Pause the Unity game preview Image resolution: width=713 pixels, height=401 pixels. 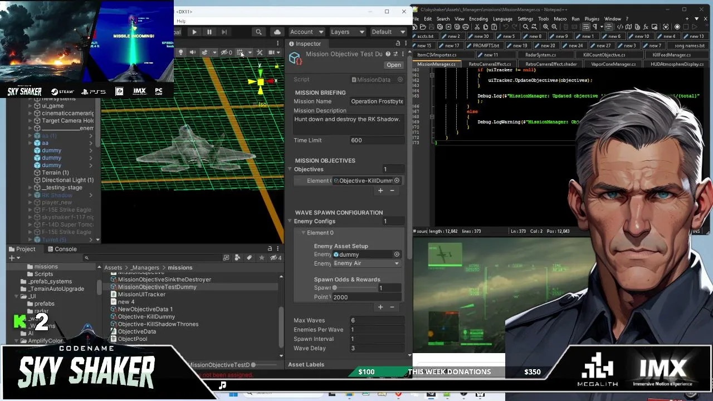(x=209, y=32)
